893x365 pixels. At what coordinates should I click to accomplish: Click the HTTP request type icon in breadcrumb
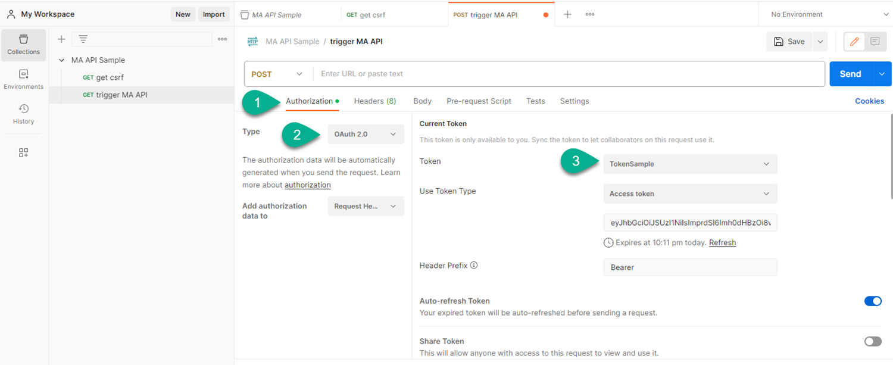253,42
